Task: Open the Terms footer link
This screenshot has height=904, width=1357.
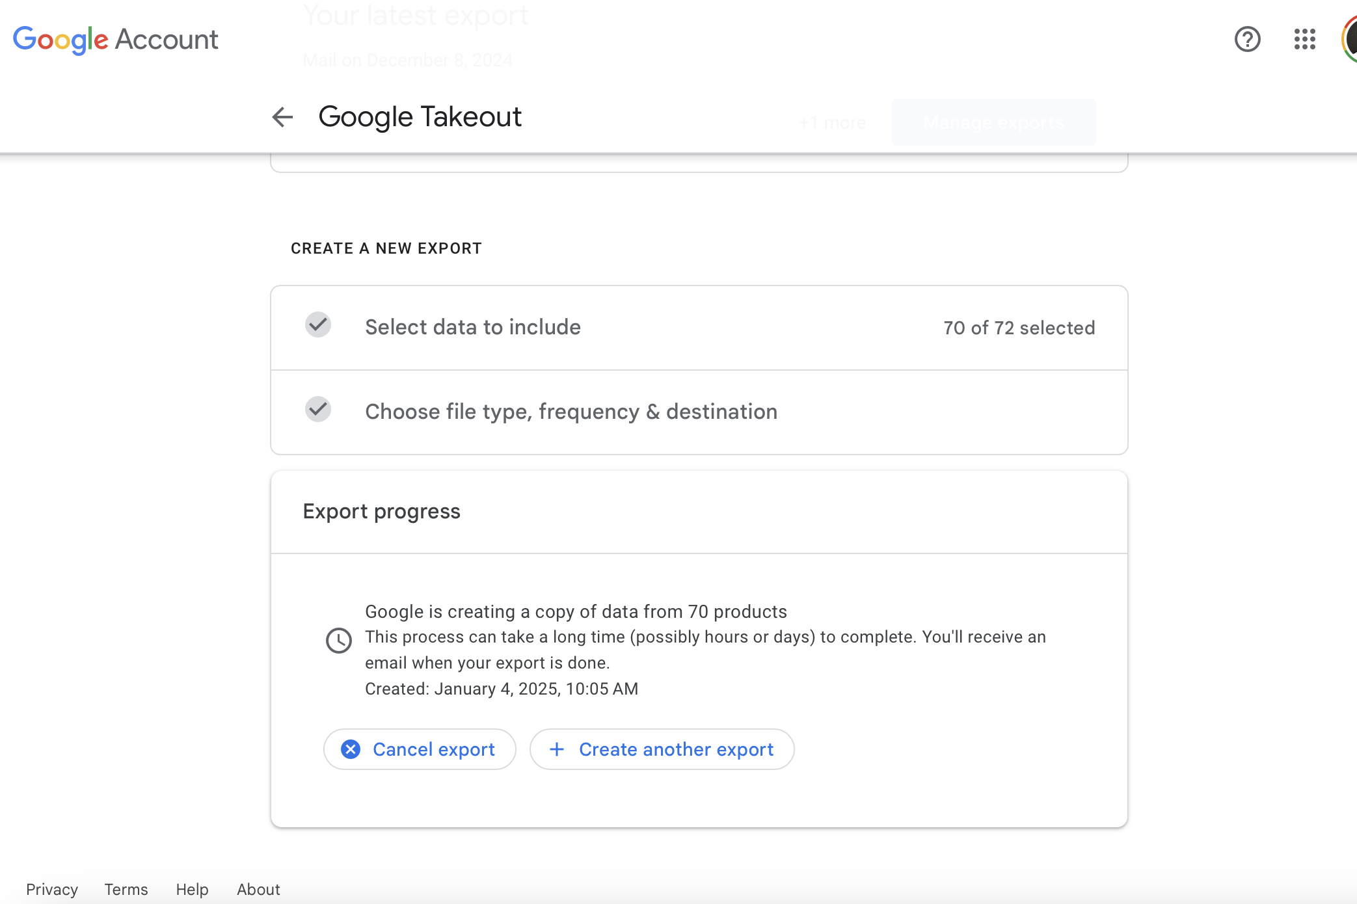Action: 126,889
